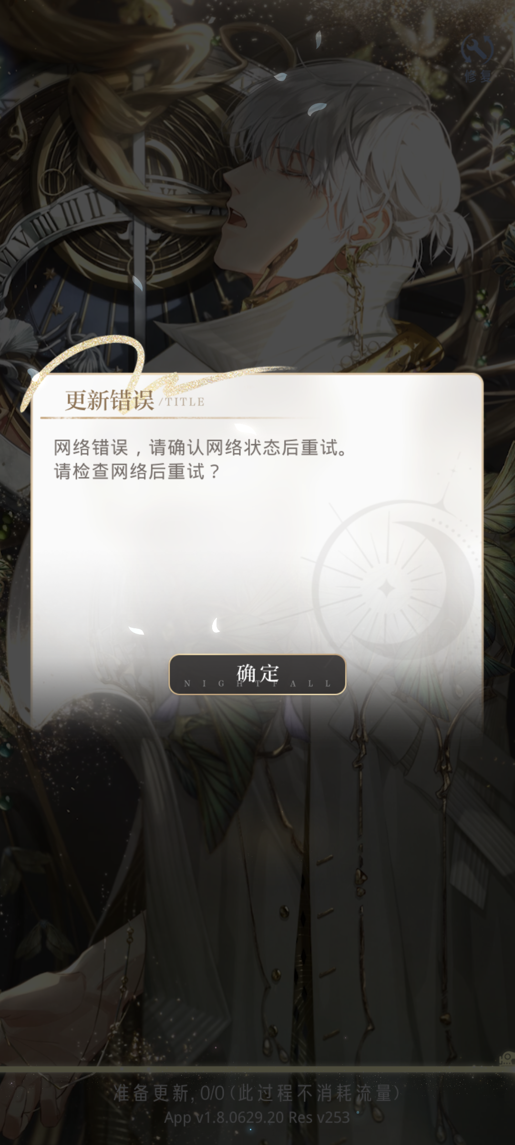Tap the four-point star in moon emblem

pos(384,588)
